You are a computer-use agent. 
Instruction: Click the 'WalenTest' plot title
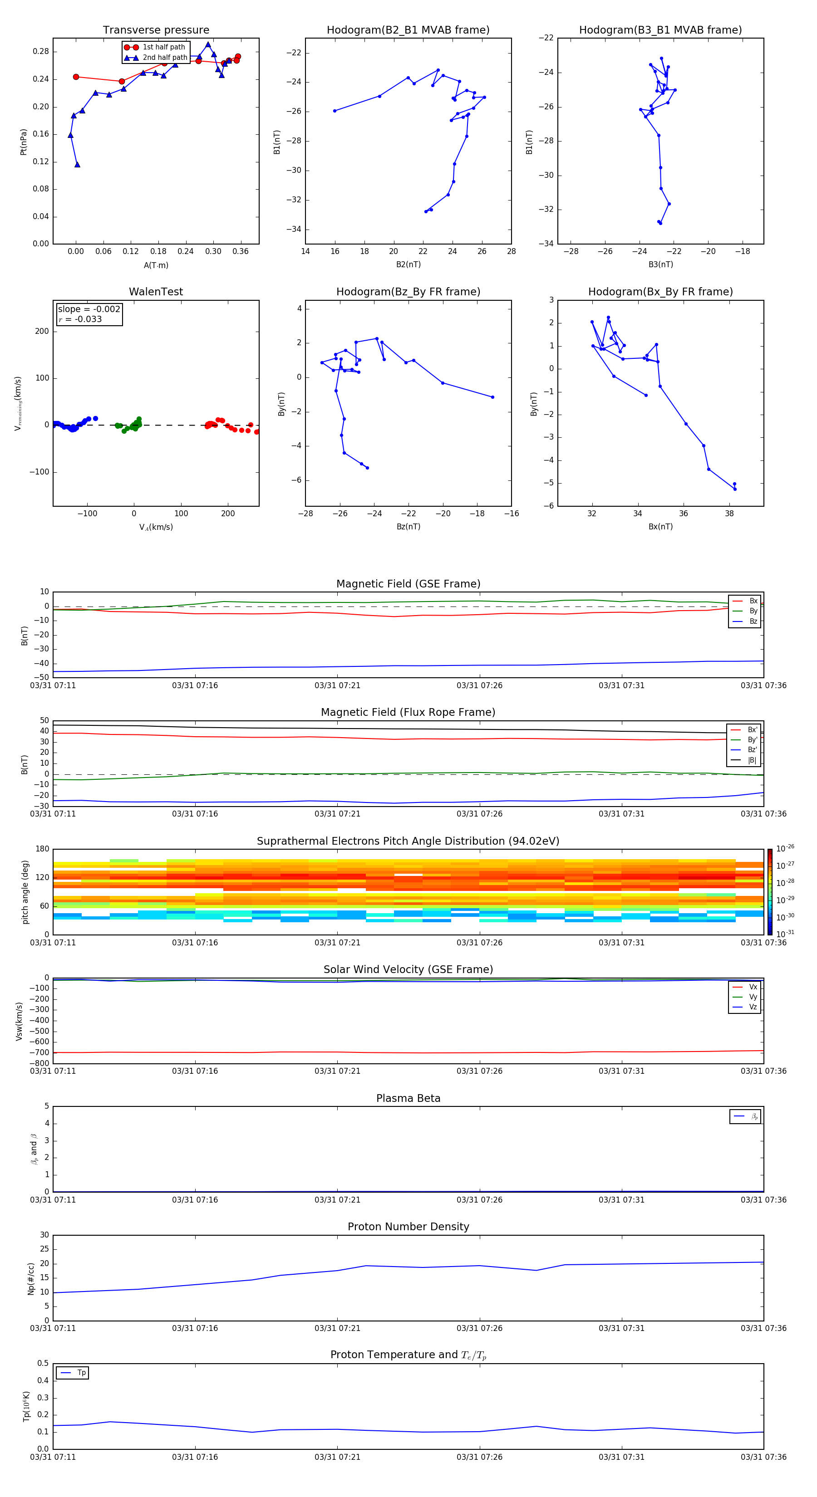tap(156, 292)
